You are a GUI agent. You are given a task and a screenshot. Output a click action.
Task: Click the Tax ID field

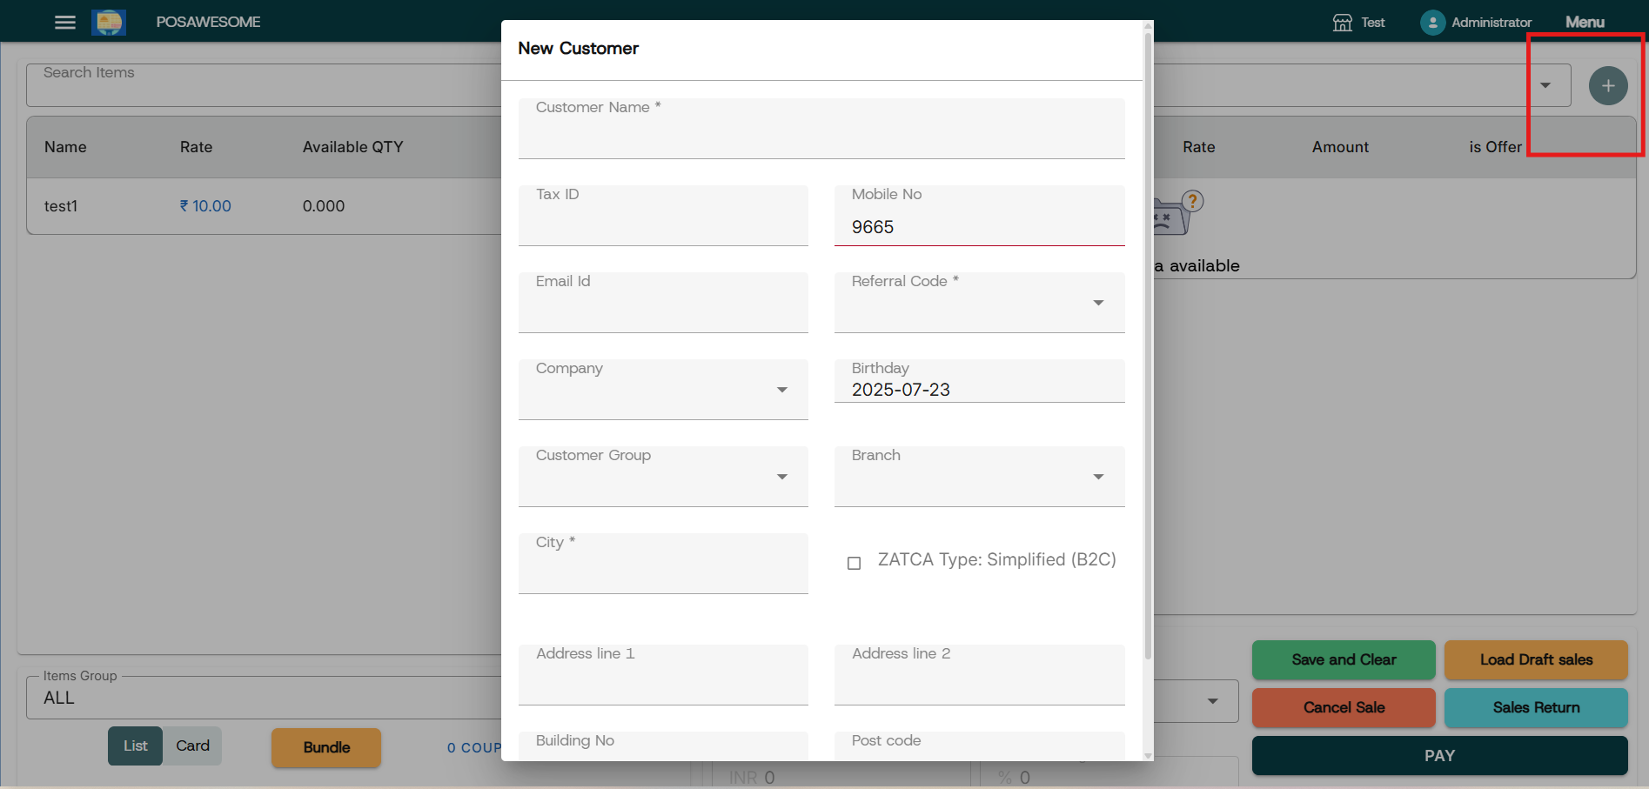pos(663,215)
